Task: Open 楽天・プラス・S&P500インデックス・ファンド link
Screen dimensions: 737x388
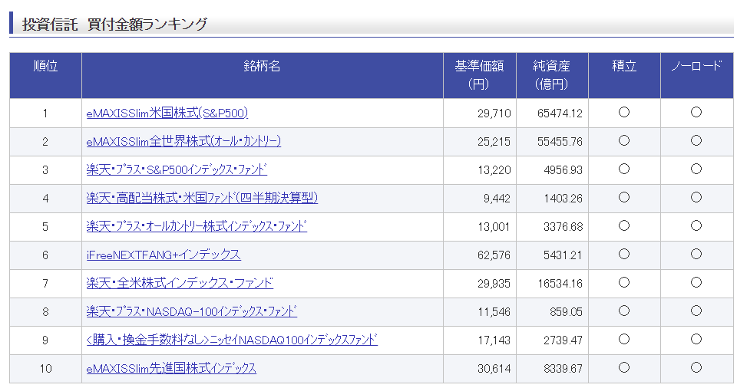Action: click(x=177, y=169)
